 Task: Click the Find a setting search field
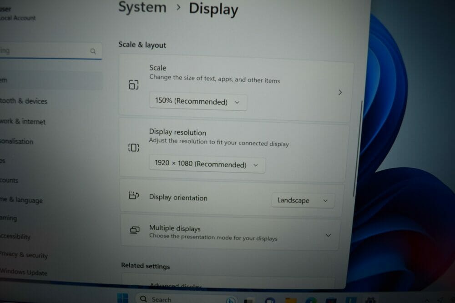tap(51, 51)
